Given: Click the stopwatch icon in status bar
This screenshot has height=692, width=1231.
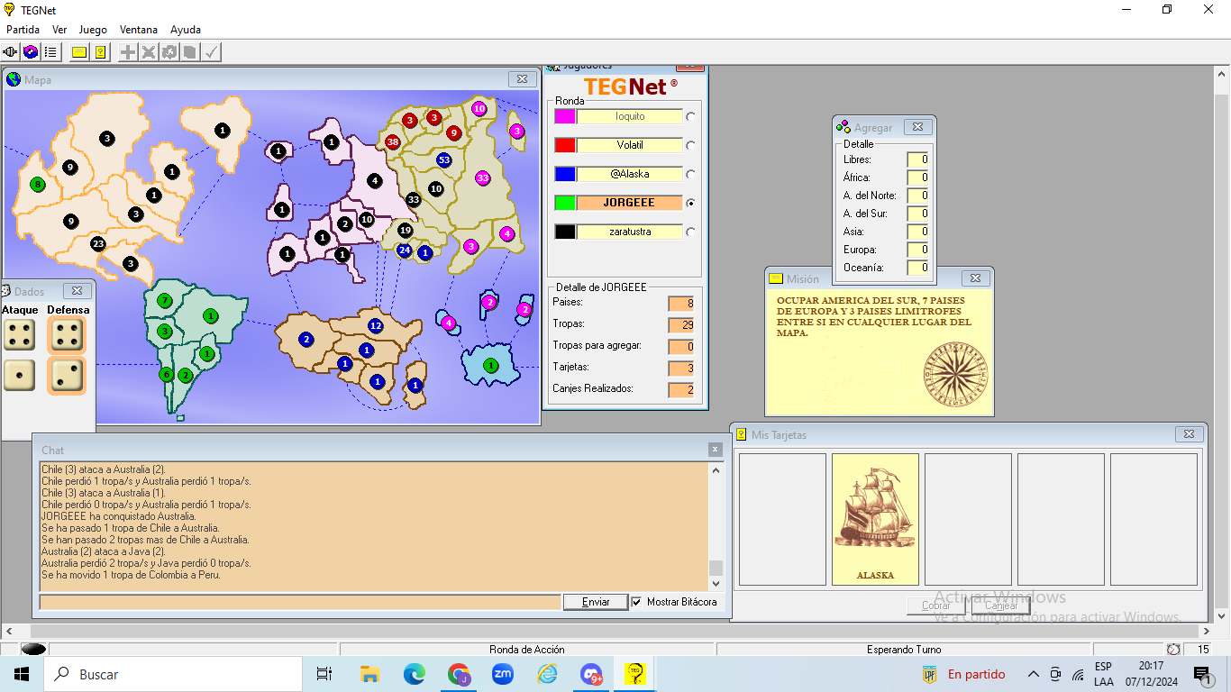Looking at the screenshot, I should click(1173, 649).
